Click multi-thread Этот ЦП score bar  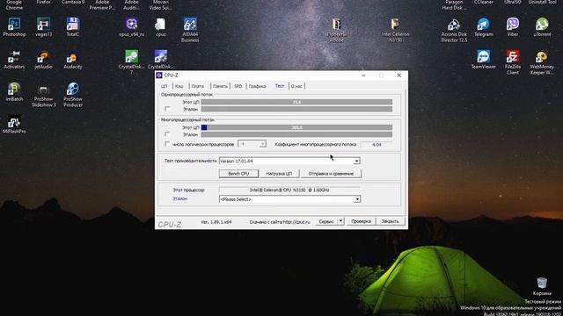click(296, 127)
